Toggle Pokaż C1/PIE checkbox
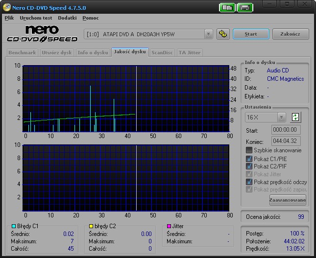 click(249, 159)
